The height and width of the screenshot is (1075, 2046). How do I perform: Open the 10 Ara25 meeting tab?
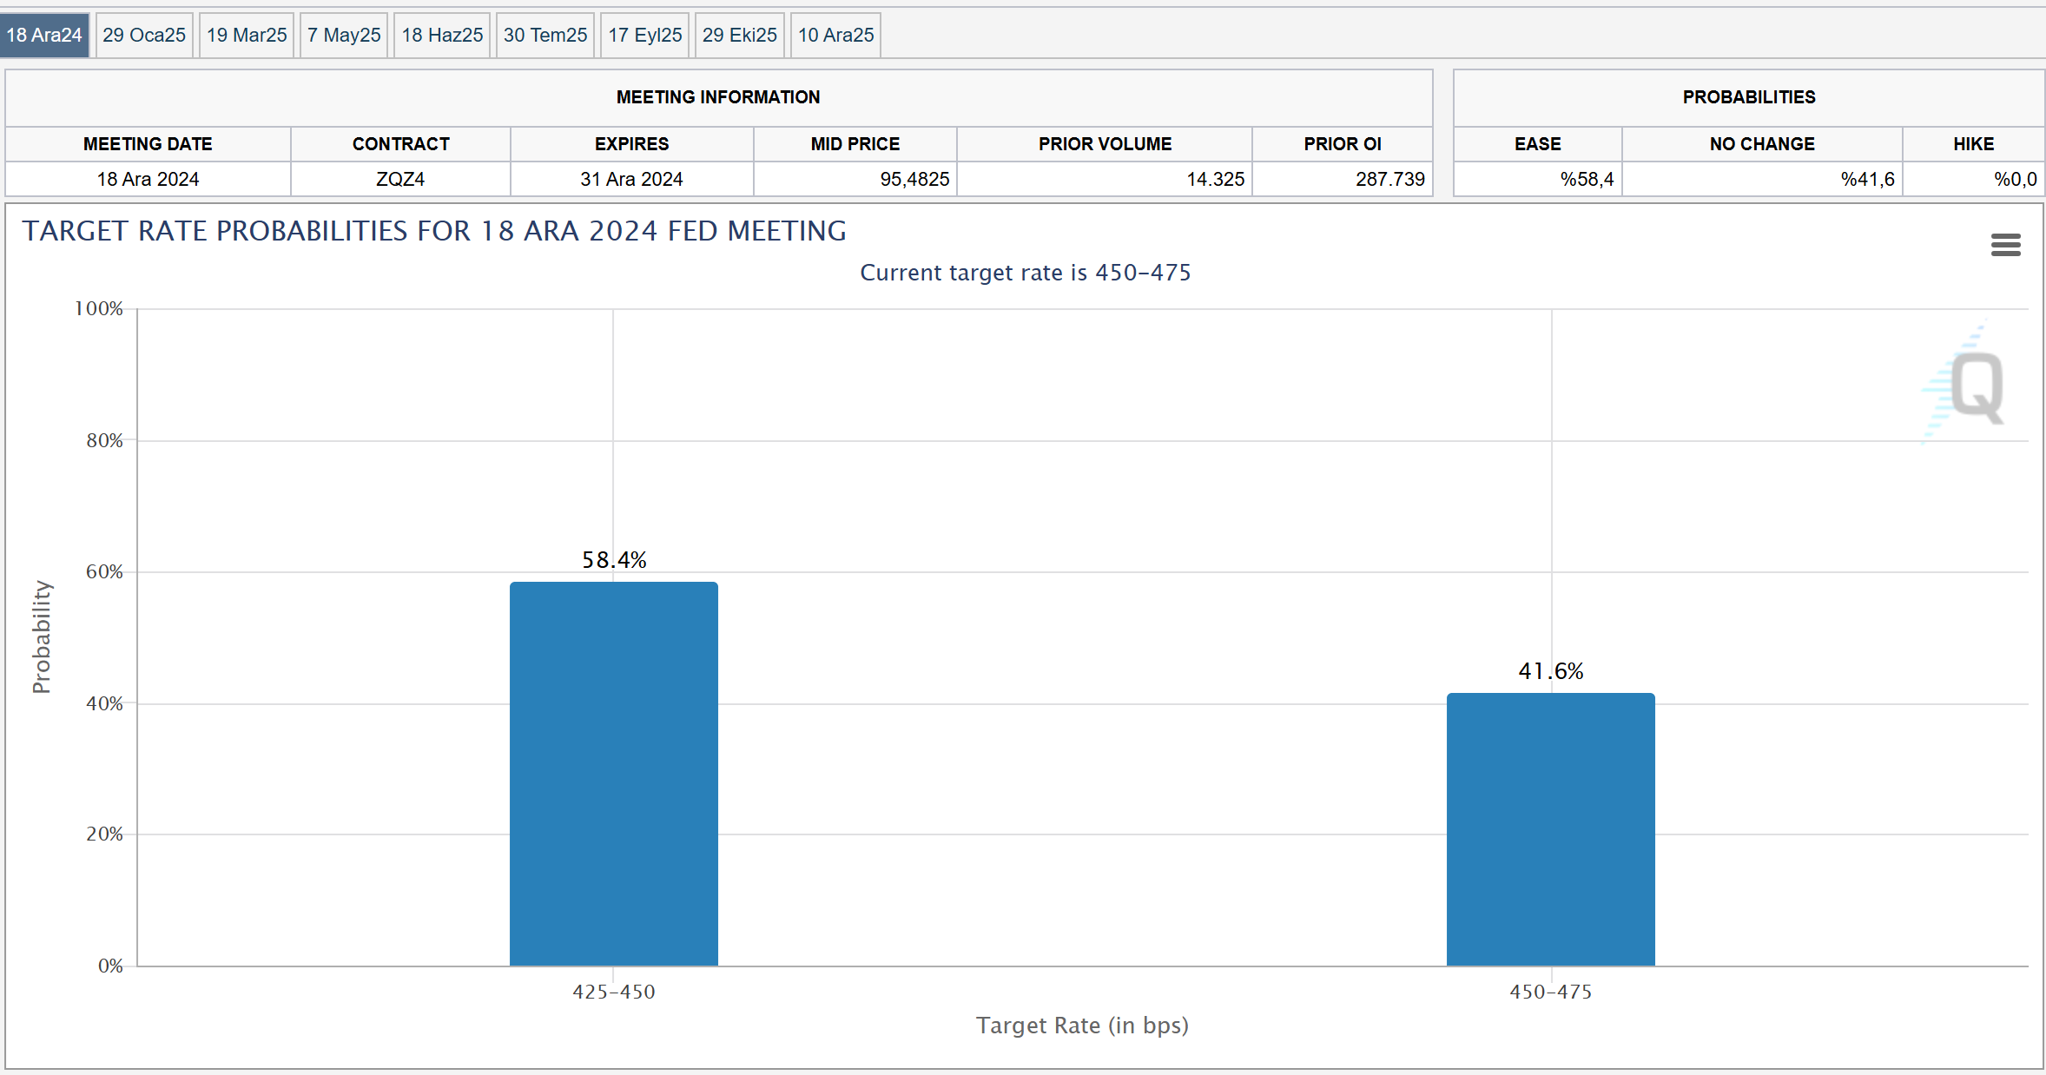[x=835, y=35]
